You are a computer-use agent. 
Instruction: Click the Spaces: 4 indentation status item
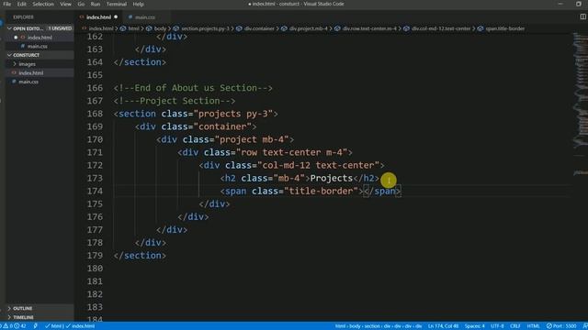(x=474, y=326)
